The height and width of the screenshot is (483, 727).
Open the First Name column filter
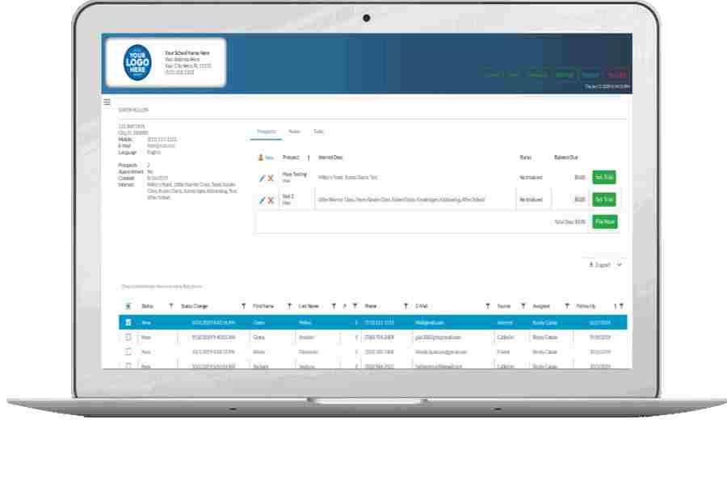pos(289,306)
